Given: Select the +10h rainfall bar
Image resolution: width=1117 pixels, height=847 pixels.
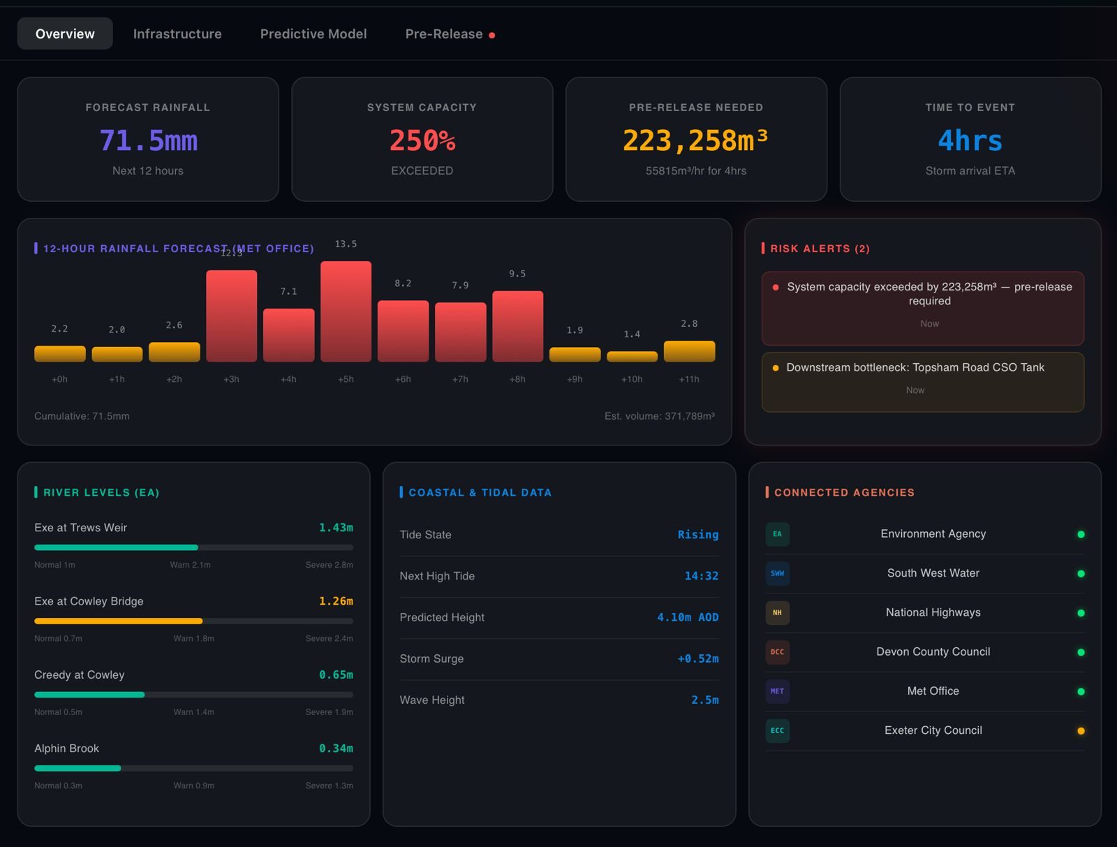Looking at the screenshot, I should click(x=633, y=356).
